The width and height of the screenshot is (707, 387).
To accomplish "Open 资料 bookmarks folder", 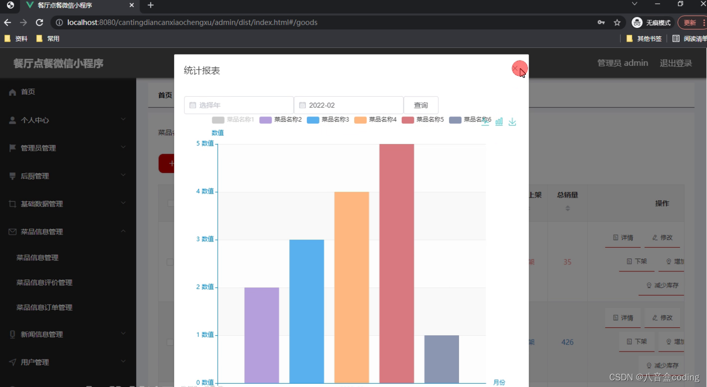I will [17, 39].
